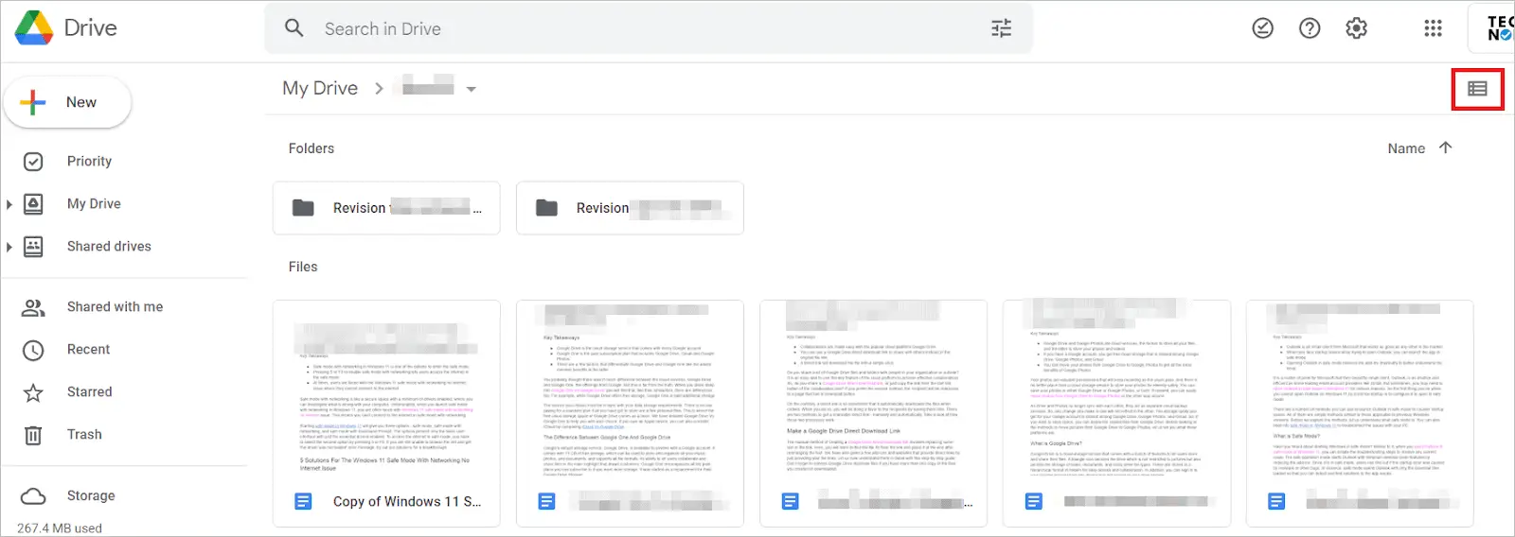Screen dimensions: 1515x537
Task: Open Shared with me section
Action: tap(115, 306)
